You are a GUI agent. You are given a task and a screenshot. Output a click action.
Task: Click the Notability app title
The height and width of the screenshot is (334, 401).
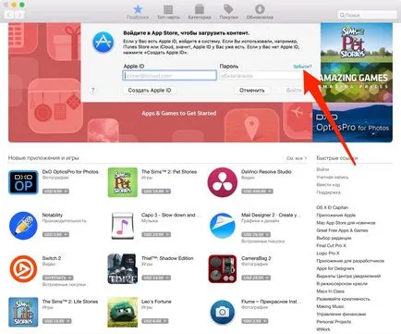click(x=53, y=215)
